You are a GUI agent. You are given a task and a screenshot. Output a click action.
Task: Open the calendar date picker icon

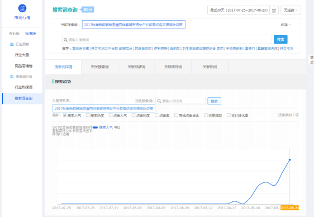pyautogui.click(x=274, y=11)
